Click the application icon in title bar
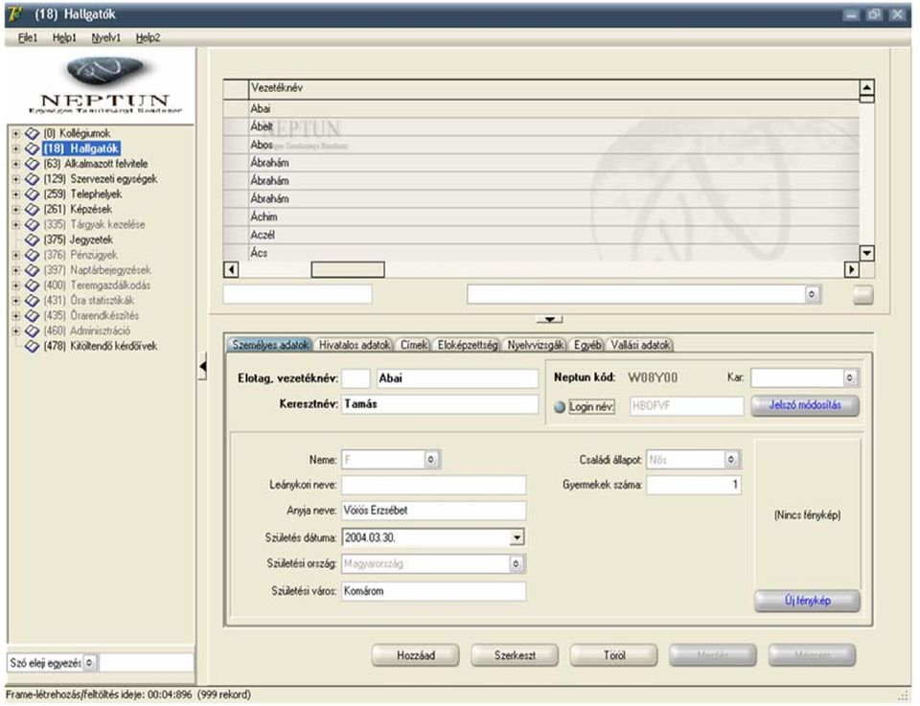Screen dimensions: 920x706 click(x=16, y=14)
